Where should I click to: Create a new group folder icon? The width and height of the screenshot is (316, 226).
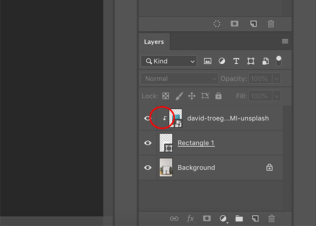[239, 218]
